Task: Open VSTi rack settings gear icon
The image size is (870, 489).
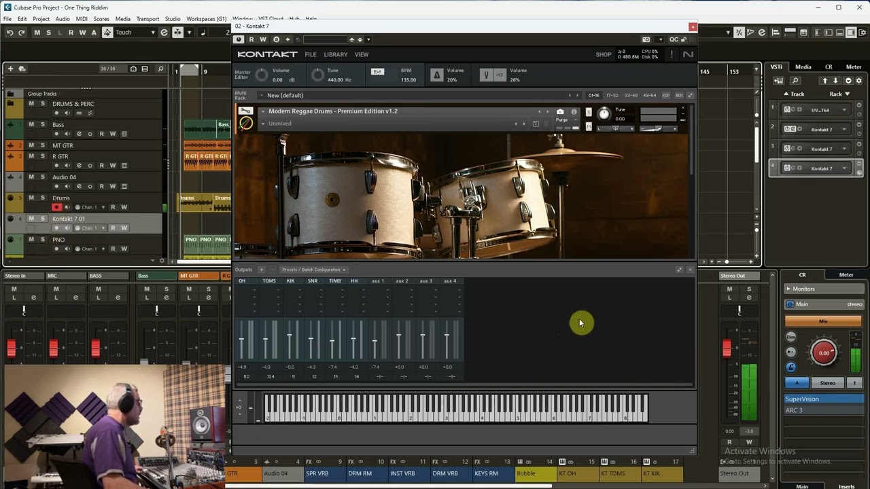Action: [x=858, y=81]
